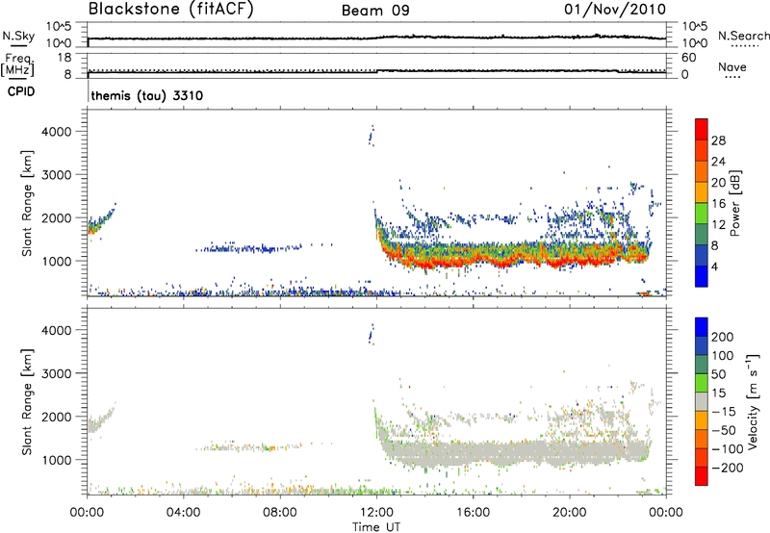Click the "2000" tick in velocity panel
Screen dimensions: 770x533
click(57, 417)
